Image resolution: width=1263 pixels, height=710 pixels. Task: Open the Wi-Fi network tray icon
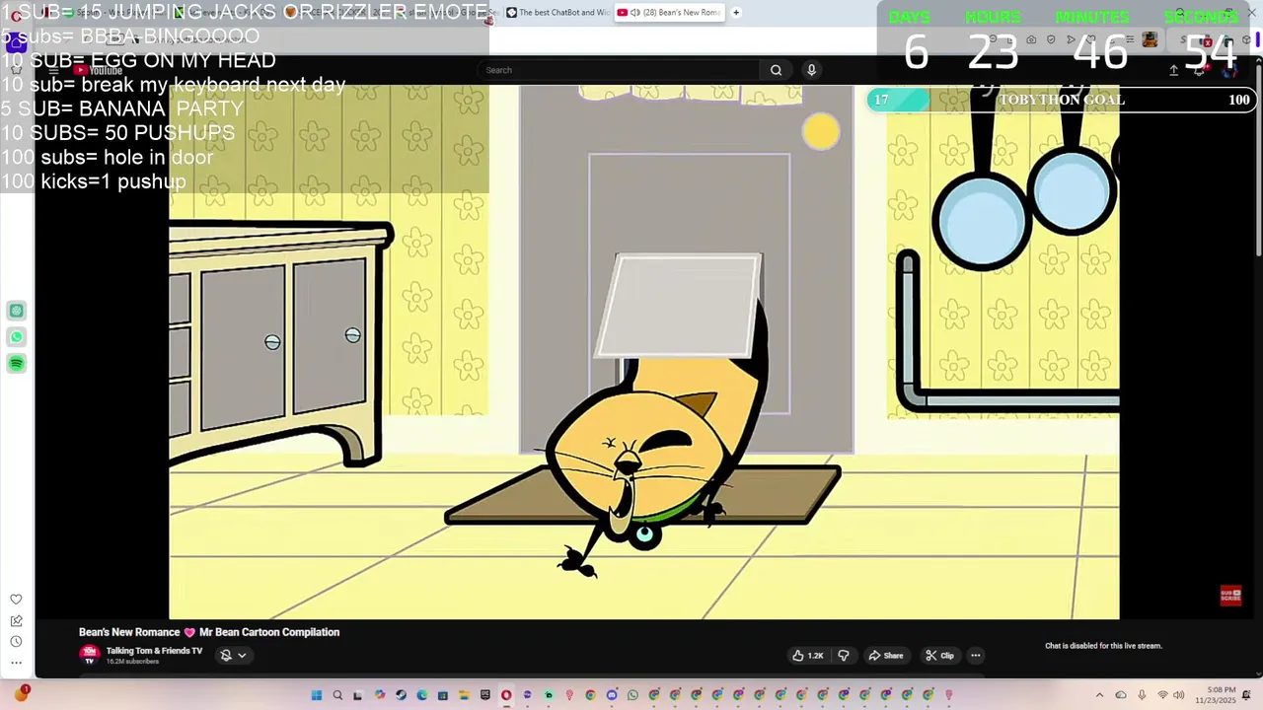(1162, 695)
